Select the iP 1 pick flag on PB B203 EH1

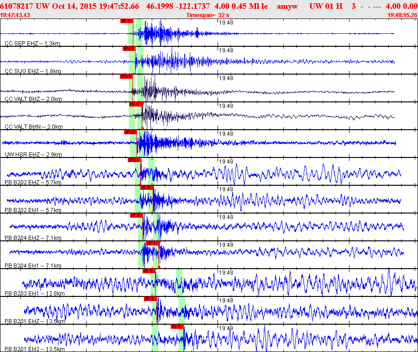coord(149,271)
